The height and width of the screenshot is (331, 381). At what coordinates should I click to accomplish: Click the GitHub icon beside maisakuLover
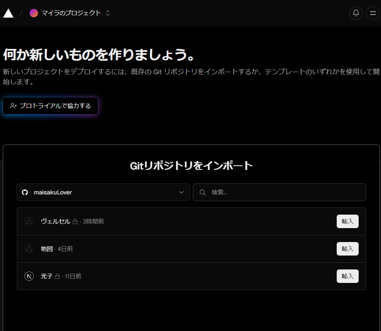pos(25,192)
